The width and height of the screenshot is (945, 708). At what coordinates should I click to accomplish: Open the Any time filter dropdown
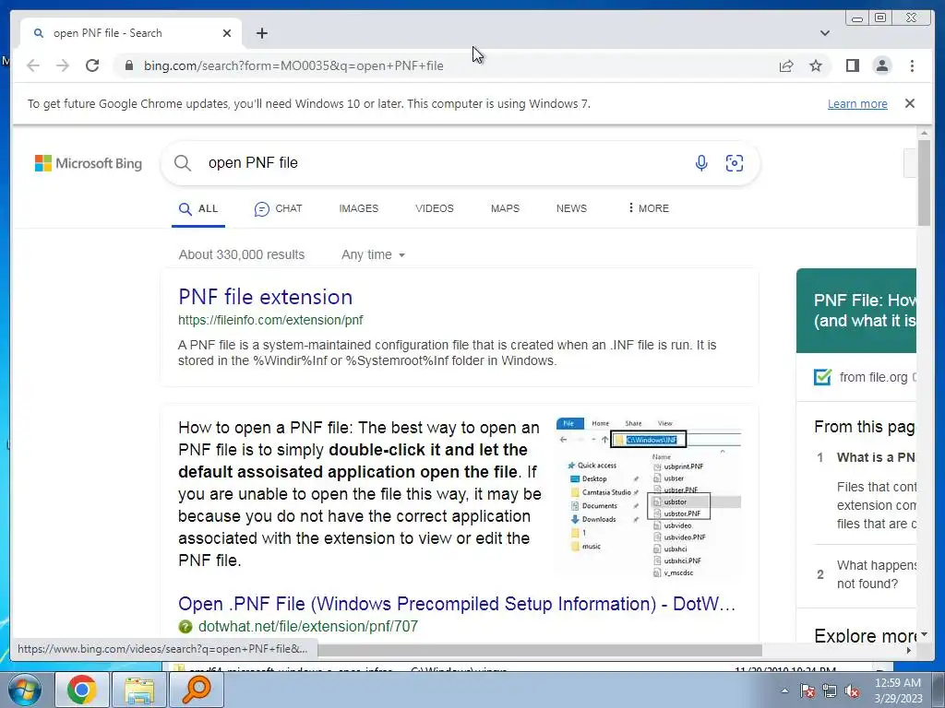click(373, 254)
